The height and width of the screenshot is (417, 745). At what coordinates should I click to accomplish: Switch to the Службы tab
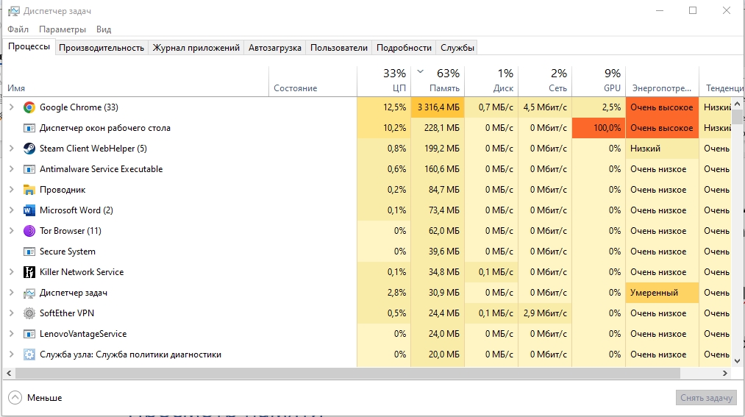coord(457,48)
